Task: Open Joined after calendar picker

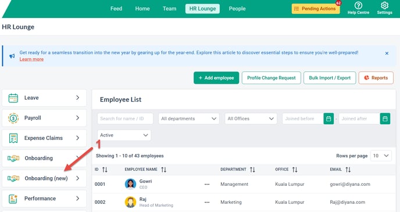Action: (385, 118)
